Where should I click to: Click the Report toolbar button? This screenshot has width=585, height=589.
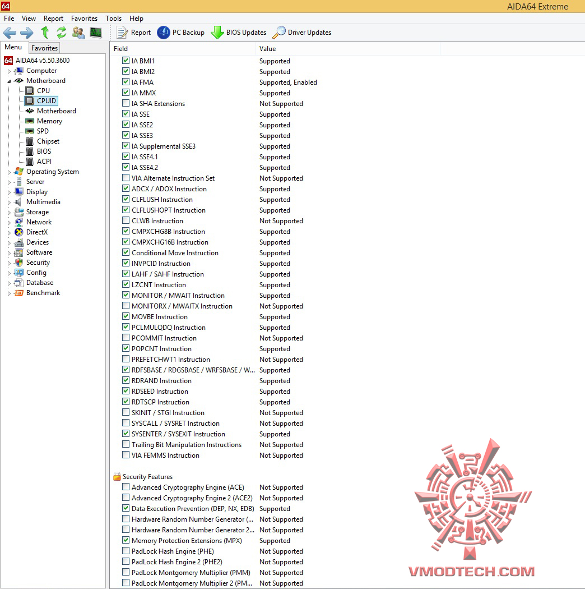pos(133,33)
